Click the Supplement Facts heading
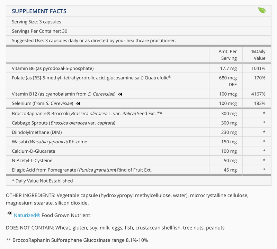The width and height of the screenshot is (277, 249). coord(39,11)
